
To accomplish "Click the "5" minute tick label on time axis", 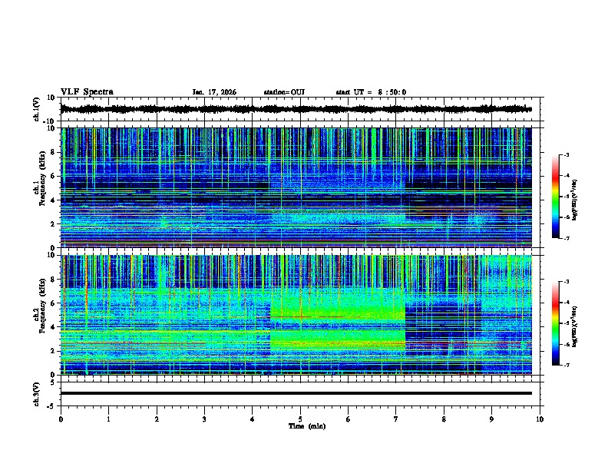I will [300, 419].
